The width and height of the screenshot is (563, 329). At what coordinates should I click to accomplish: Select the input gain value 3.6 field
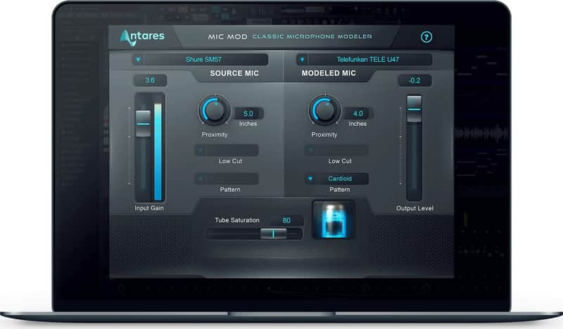point(150,80)
